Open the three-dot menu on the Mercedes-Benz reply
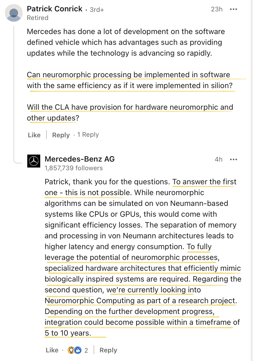The image size is (253, 361). (x=233, y=159)
